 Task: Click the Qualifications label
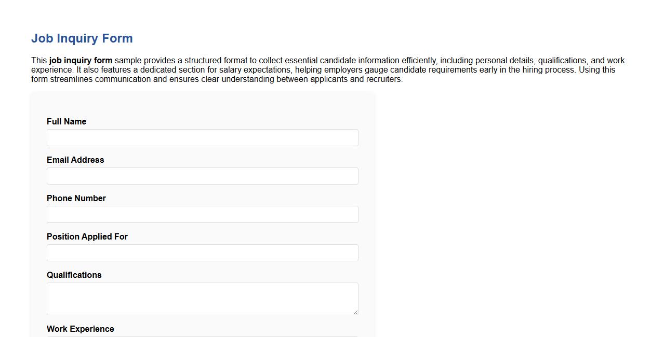pos(74,275)
